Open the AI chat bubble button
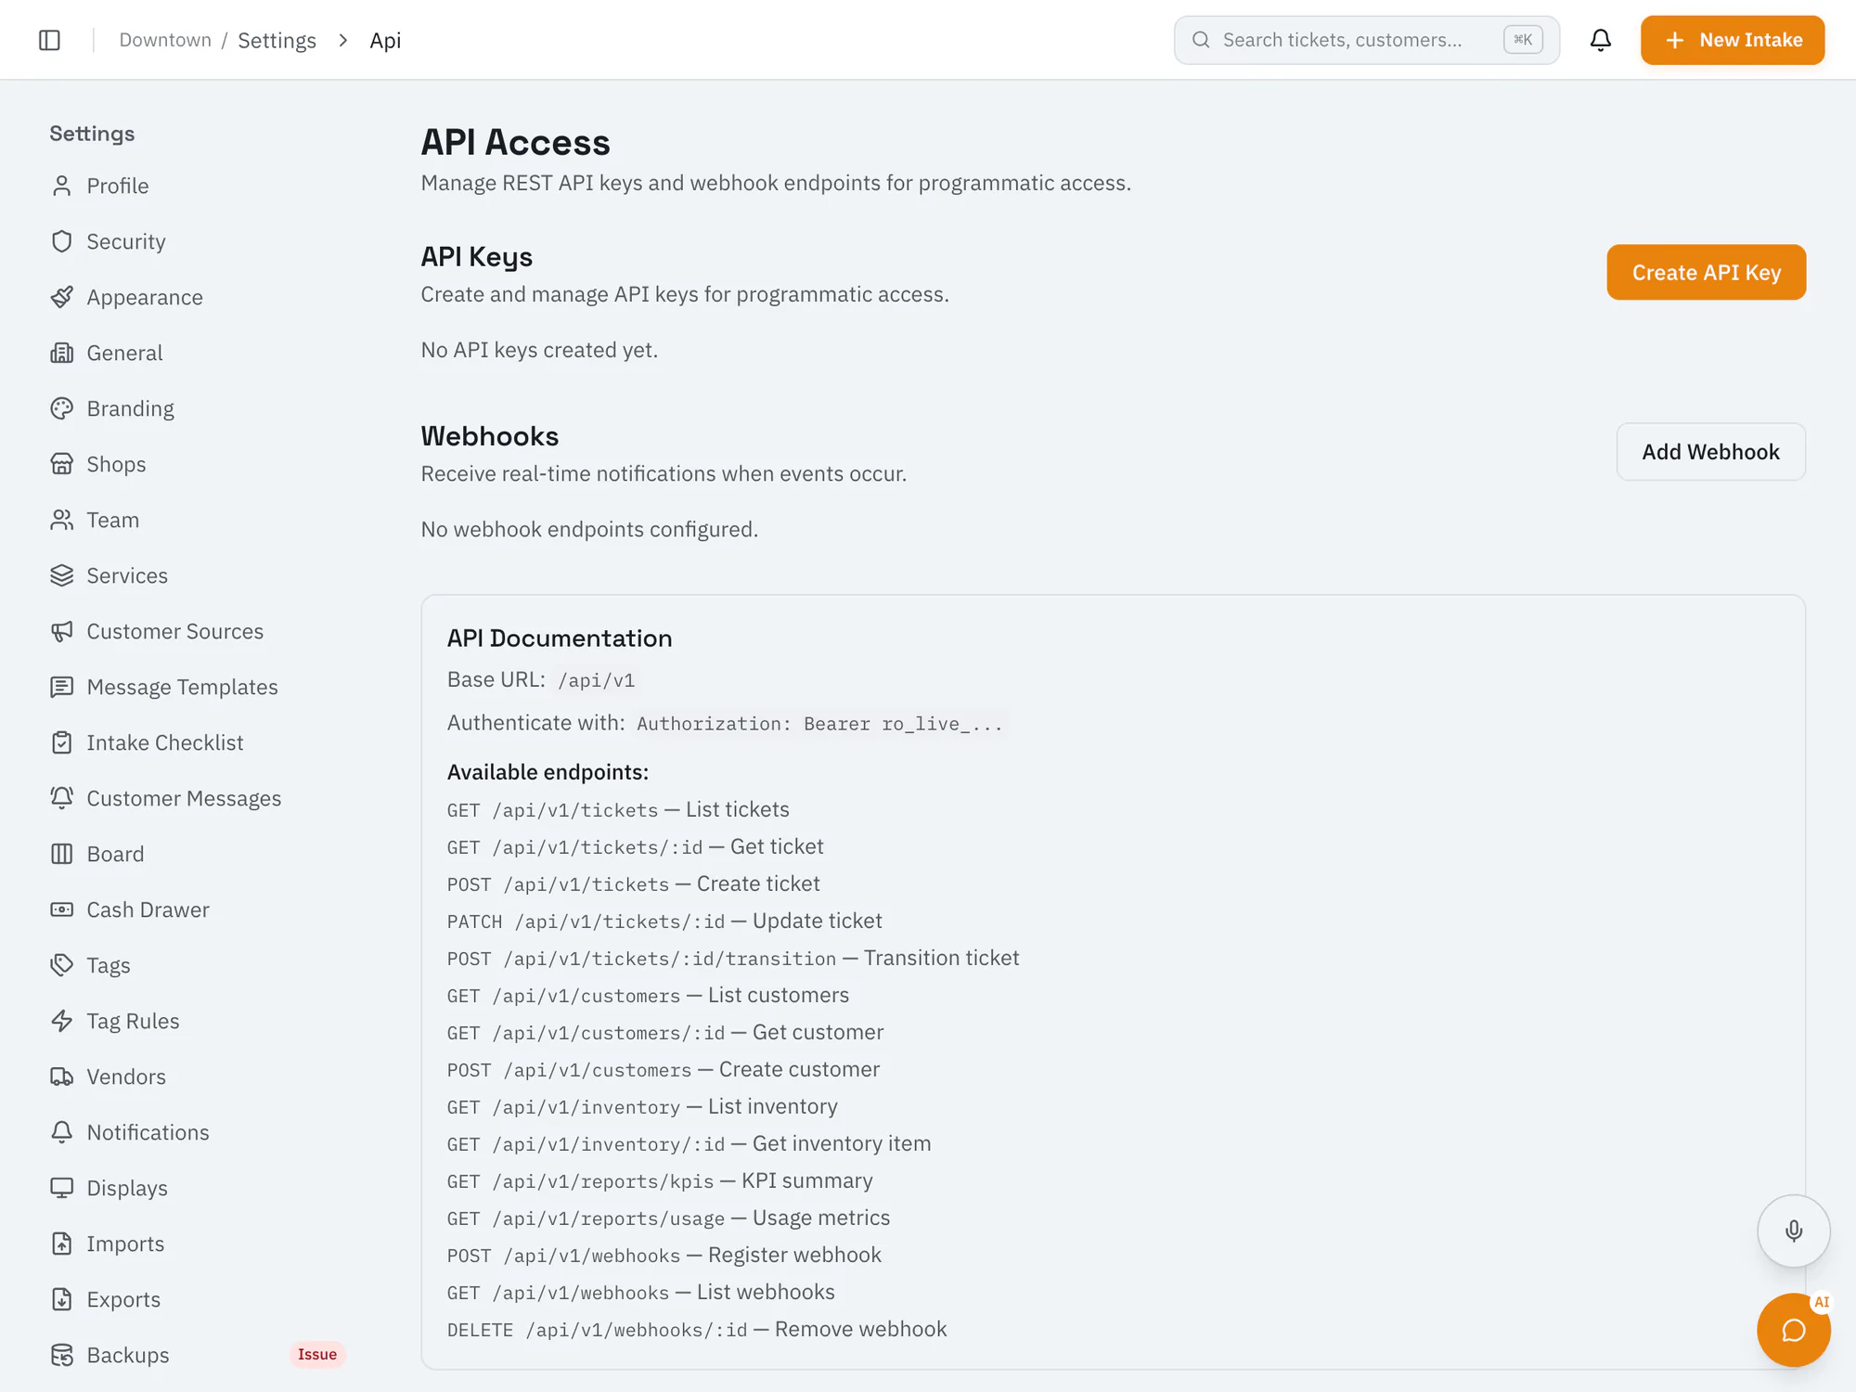Image resolution: width=1856 pixels, height=1392 pixels. pyautogui.click(x=1793, y=1330)
